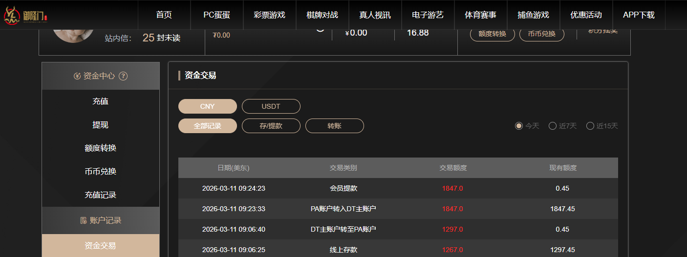Open the APP下载 menu item
This screenshot has width=687, height=257.
[x=639, y=15]
